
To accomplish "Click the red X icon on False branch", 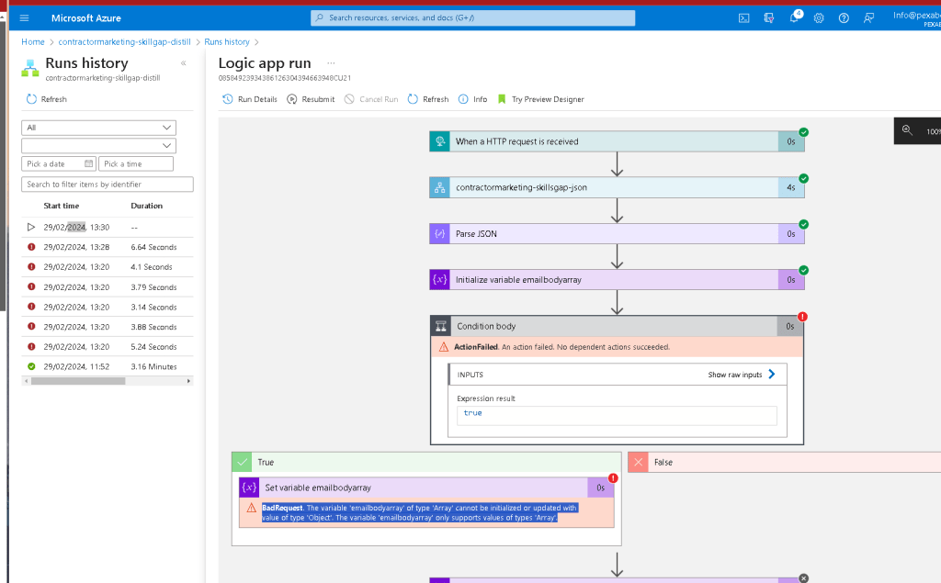I will click(638, 463).
